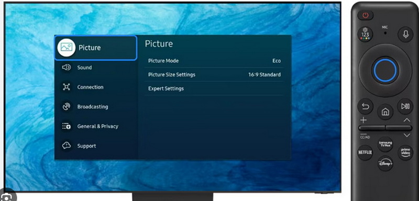Click the channel up arrow on remote
This screenshot has height=201, width=419.
coord(407,120)
